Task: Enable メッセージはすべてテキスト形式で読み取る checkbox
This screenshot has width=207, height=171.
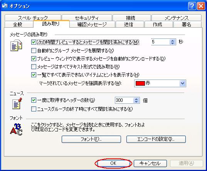Action: click(x=34, y=67)
